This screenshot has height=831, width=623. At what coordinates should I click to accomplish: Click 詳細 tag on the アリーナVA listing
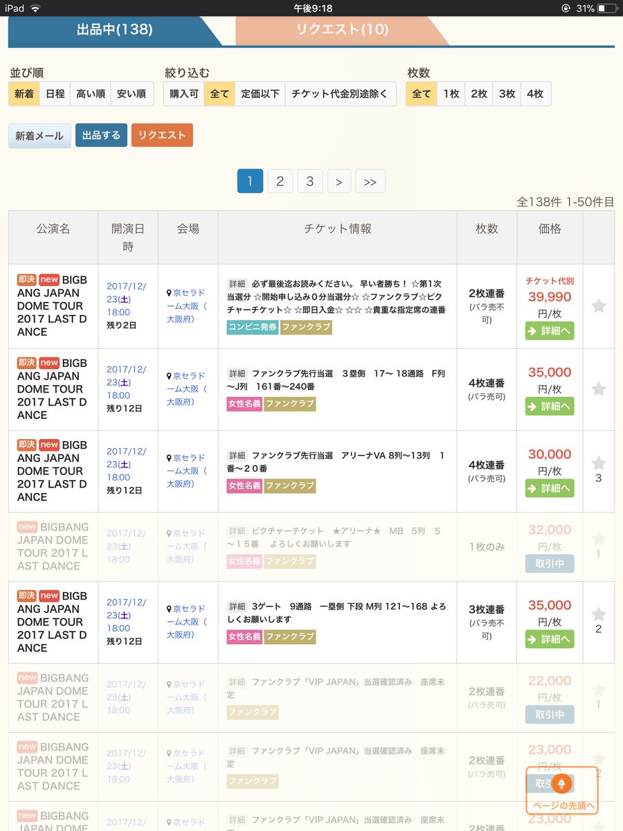[237, 456]
